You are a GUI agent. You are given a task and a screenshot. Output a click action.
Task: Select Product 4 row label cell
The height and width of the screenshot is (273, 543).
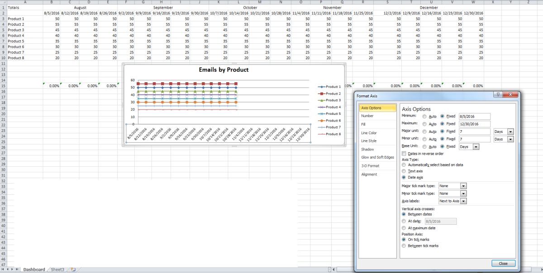pyautogui.click(x=25, y=36)
